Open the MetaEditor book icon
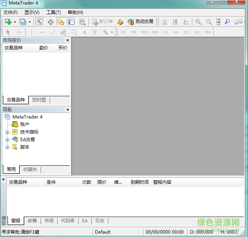The width and height of the screenshot is (248, 237). coord(120,22)
